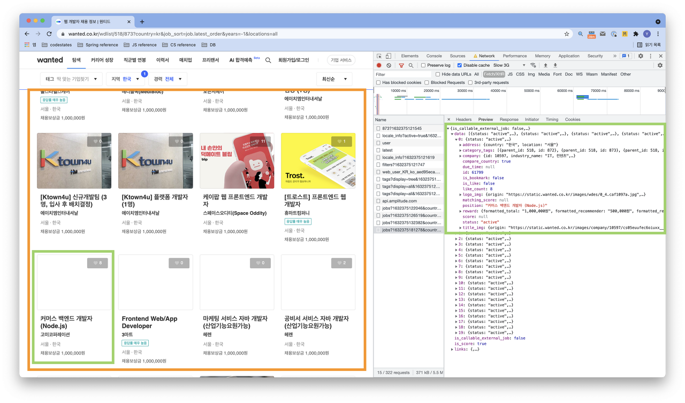
Task: Select the JS request type filter
Action: (510, 74)
